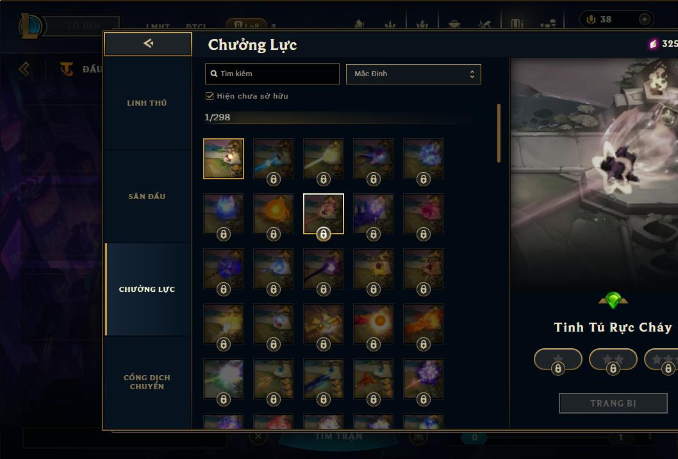This screenshot has width=678, height=459.
Task: Toggle the Hiện chưa sở hữu checkbox
Action: point(210,96)
